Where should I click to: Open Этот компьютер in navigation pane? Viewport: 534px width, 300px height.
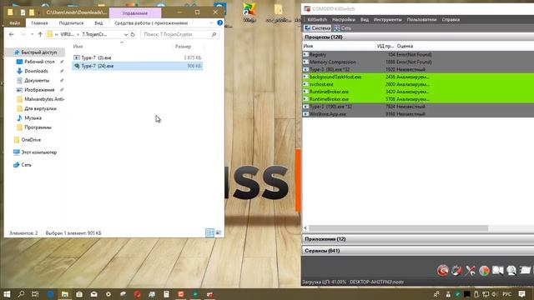(39, 152)
